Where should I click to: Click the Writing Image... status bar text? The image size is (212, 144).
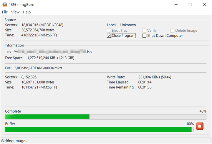coord(14,141)
